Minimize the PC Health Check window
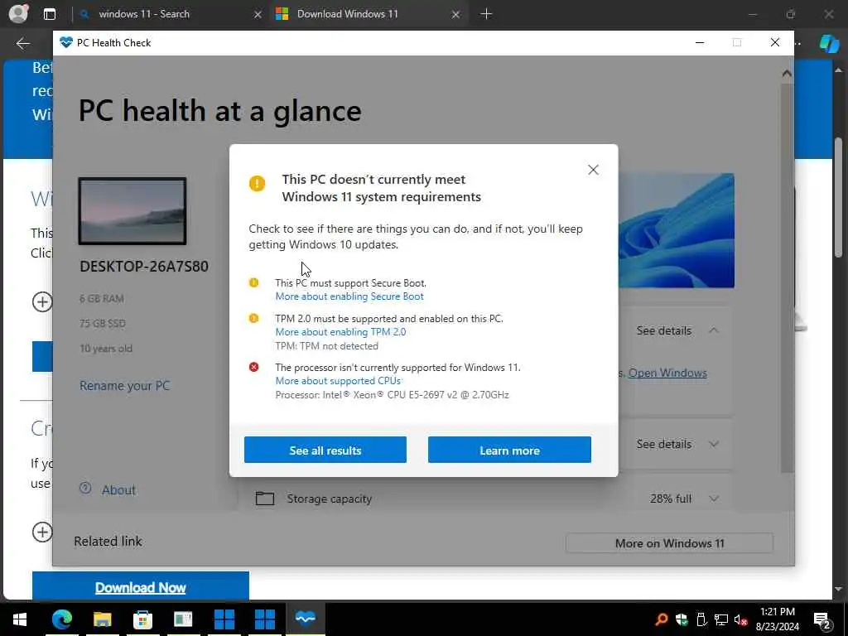Screen dimensions: 848x636 (700, 43)
